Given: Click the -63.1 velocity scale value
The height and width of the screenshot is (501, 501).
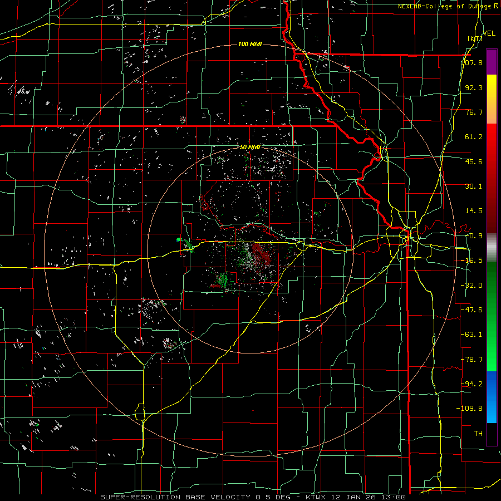Looking at the screenshot, I should pos(471,335).
